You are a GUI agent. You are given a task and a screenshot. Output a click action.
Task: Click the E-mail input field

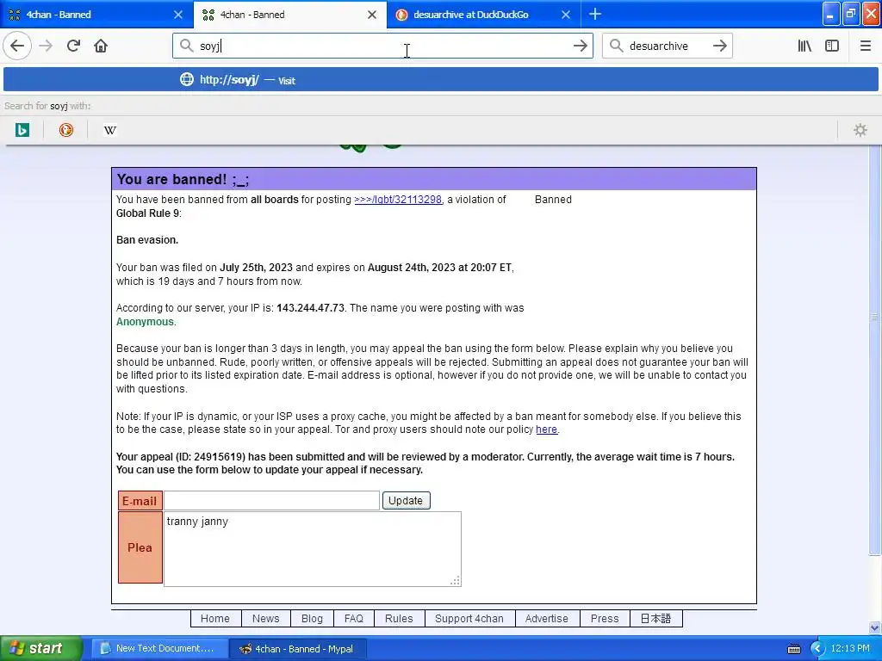click(271, 500)
